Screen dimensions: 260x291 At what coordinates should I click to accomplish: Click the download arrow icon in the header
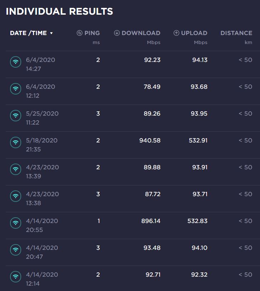tap(117, 33)
